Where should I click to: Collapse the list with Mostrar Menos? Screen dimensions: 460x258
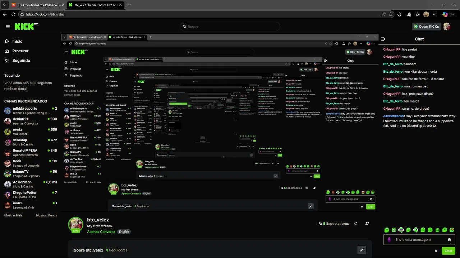point(46,215)
